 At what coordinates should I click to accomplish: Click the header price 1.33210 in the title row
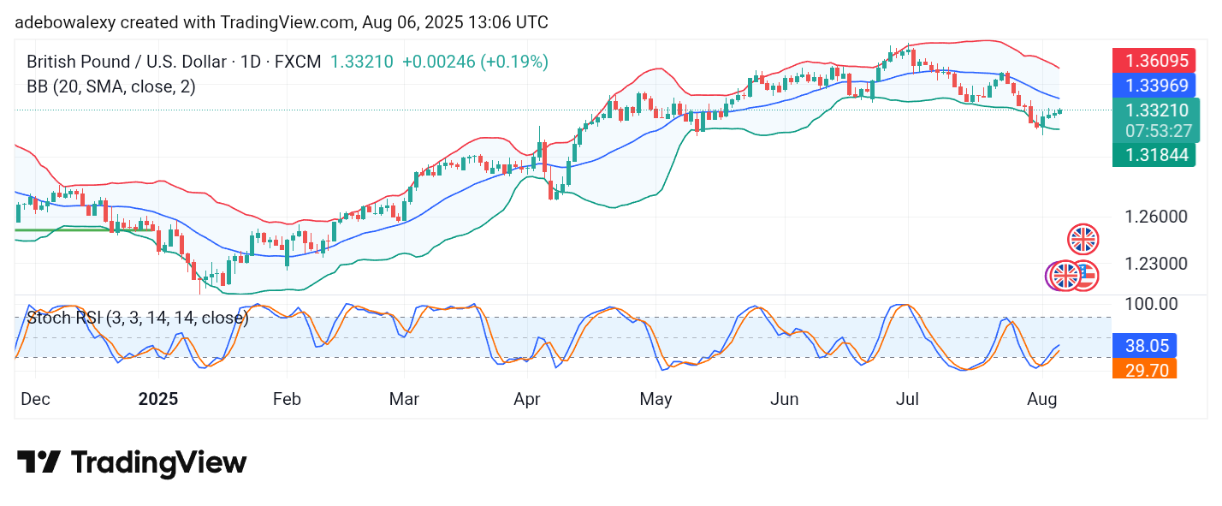360,62
